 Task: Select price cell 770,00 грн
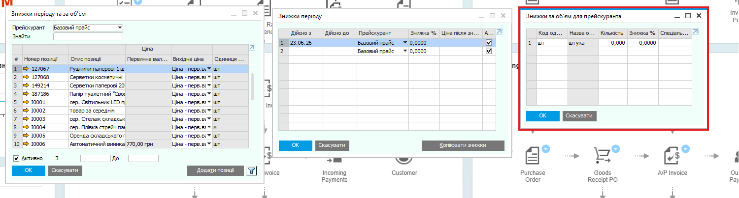pyautogui.click(x=148, y=144)
